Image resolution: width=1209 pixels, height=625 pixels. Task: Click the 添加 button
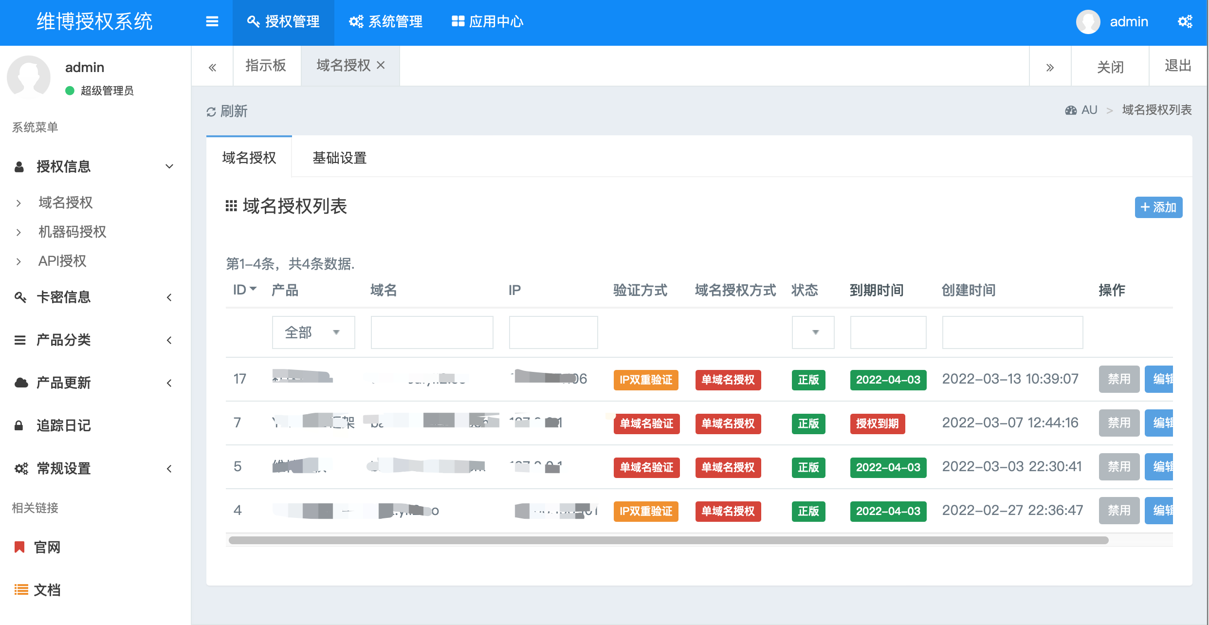[1158, 207]
